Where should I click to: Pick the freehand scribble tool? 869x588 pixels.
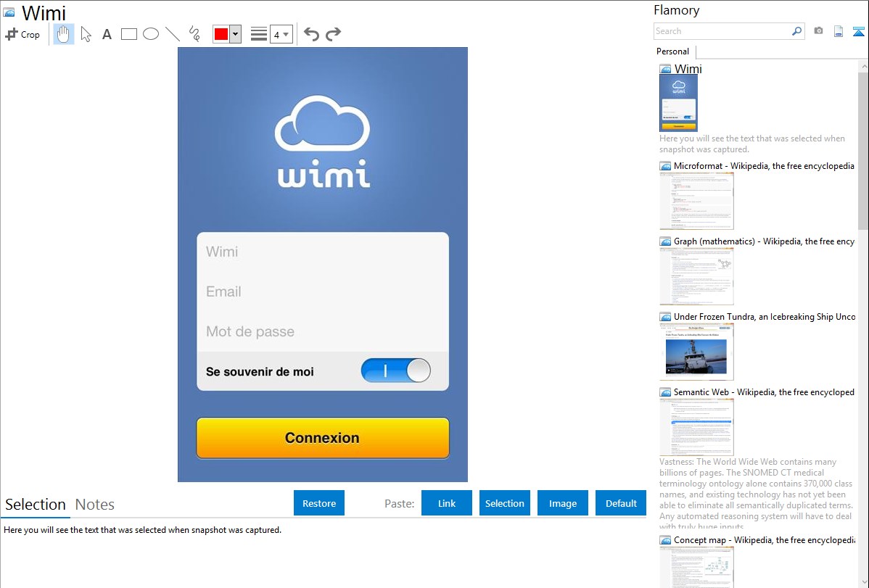[194, 34]
